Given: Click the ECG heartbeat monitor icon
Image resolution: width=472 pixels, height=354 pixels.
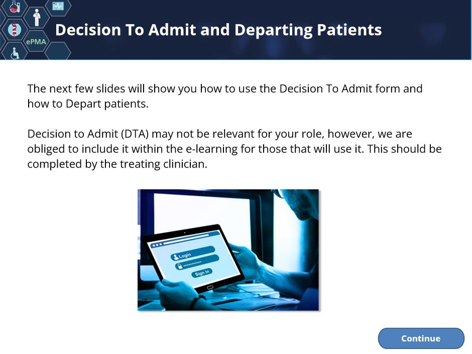Looking at the screenshot, I should tap(58, 6).
